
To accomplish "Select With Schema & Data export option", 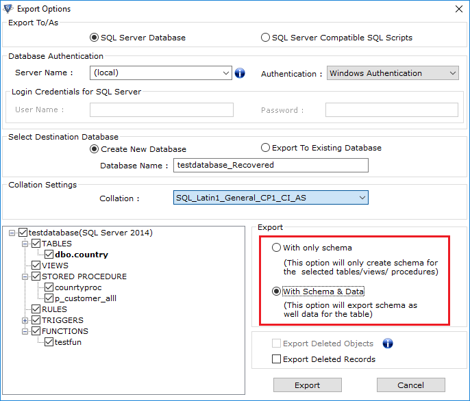I will coord(276,292).
